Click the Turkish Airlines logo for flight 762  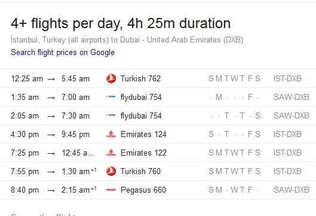(x=111, y=78)
